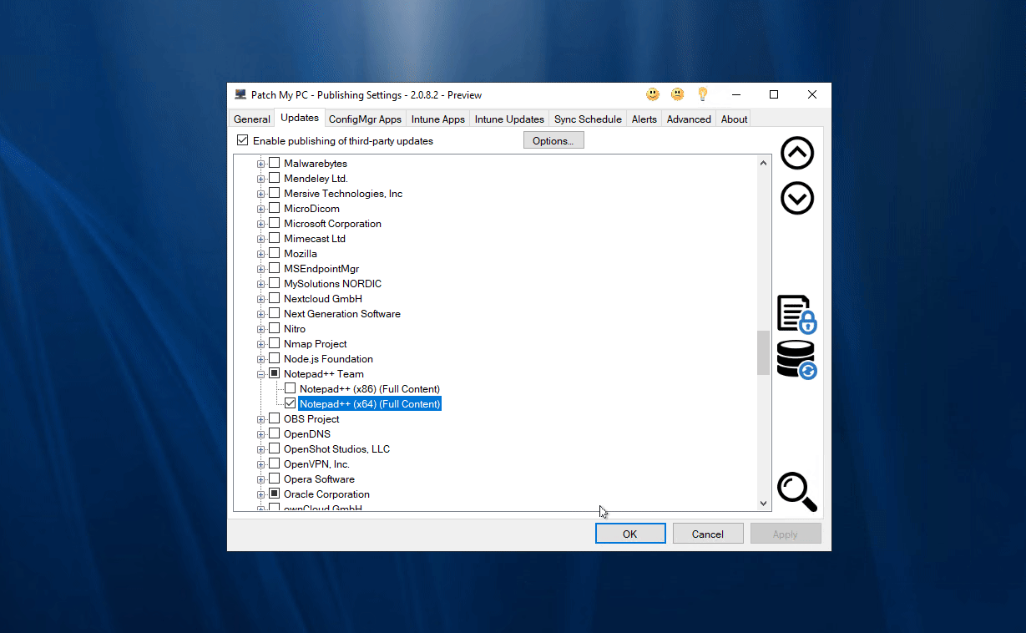Select the Mendeley Ltd. row text
The image size is (1026, 633).
316,178
